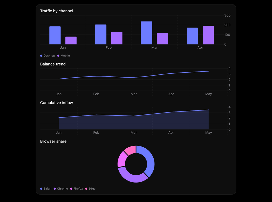Click the Chrome legend color dot
This screenshot has width=272, height=202.
55,189
